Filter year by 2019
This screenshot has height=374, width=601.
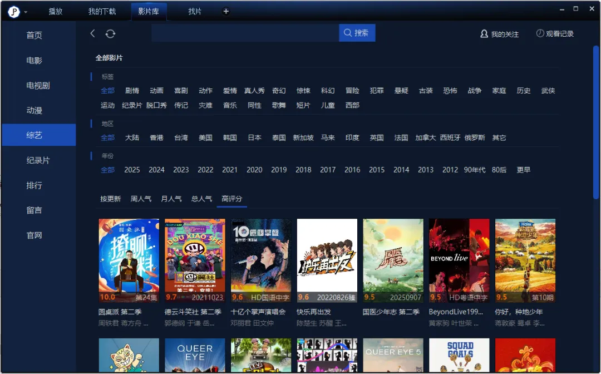tap(279, 170)
